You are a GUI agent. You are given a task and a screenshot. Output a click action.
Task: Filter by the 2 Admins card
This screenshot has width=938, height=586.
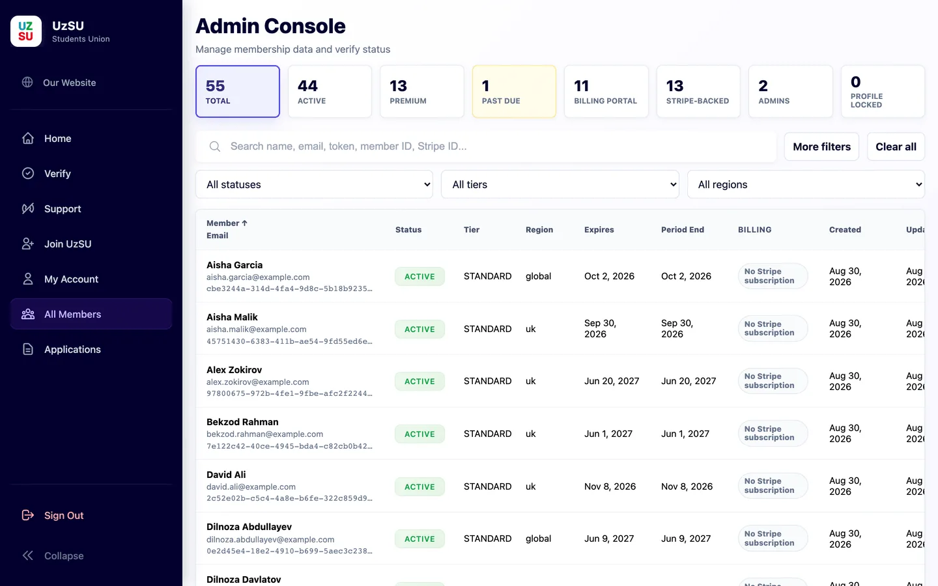(x=791, y=91)
